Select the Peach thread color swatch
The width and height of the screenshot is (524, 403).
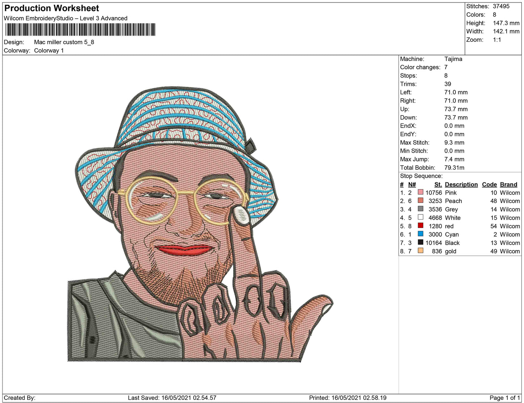click(421, 201)
